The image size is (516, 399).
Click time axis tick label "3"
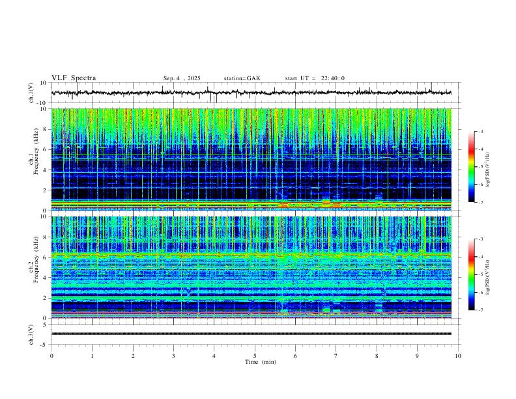(x=173, y=356)
